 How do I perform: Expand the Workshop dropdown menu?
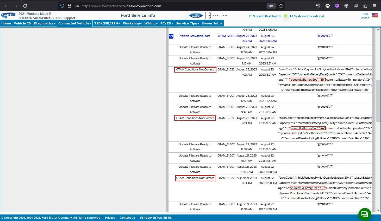pyautogui.click(x=132, y=23)
